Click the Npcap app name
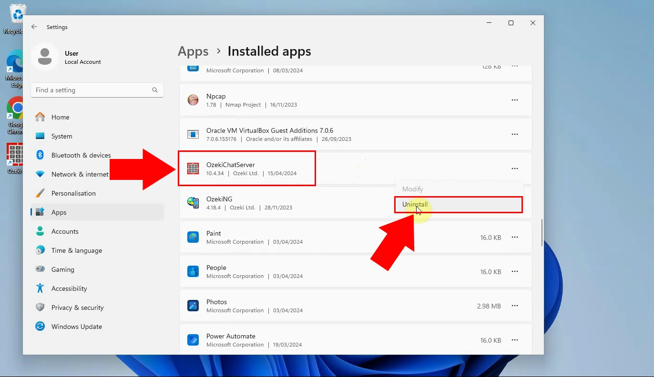This screenshot has height=377, width=654. click(x=216, y=96)
